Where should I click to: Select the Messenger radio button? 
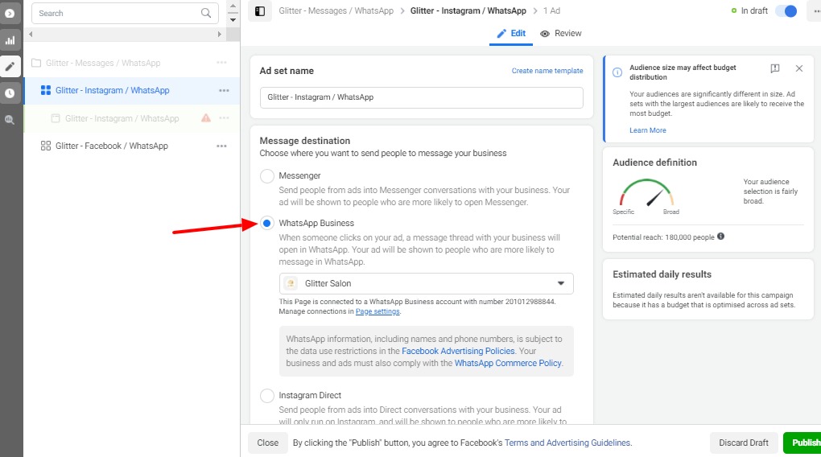(267, 176)
